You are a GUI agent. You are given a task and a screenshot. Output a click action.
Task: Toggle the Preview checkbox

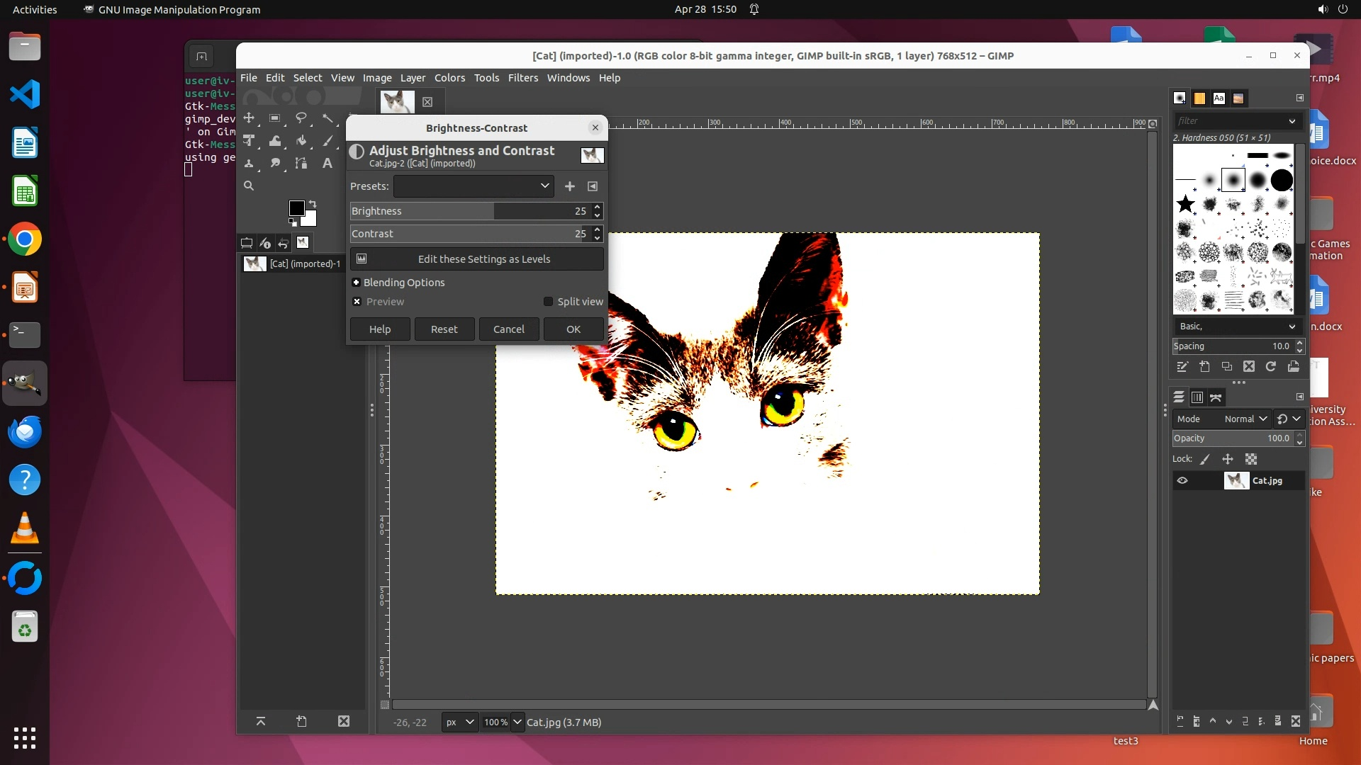[357, 302]
